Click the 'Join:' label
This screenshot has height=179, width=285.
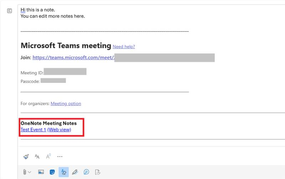(x=26, y=58)
